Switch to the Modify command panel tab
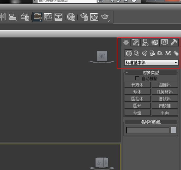This screenshot has height=170, width=181. point(136,42)
